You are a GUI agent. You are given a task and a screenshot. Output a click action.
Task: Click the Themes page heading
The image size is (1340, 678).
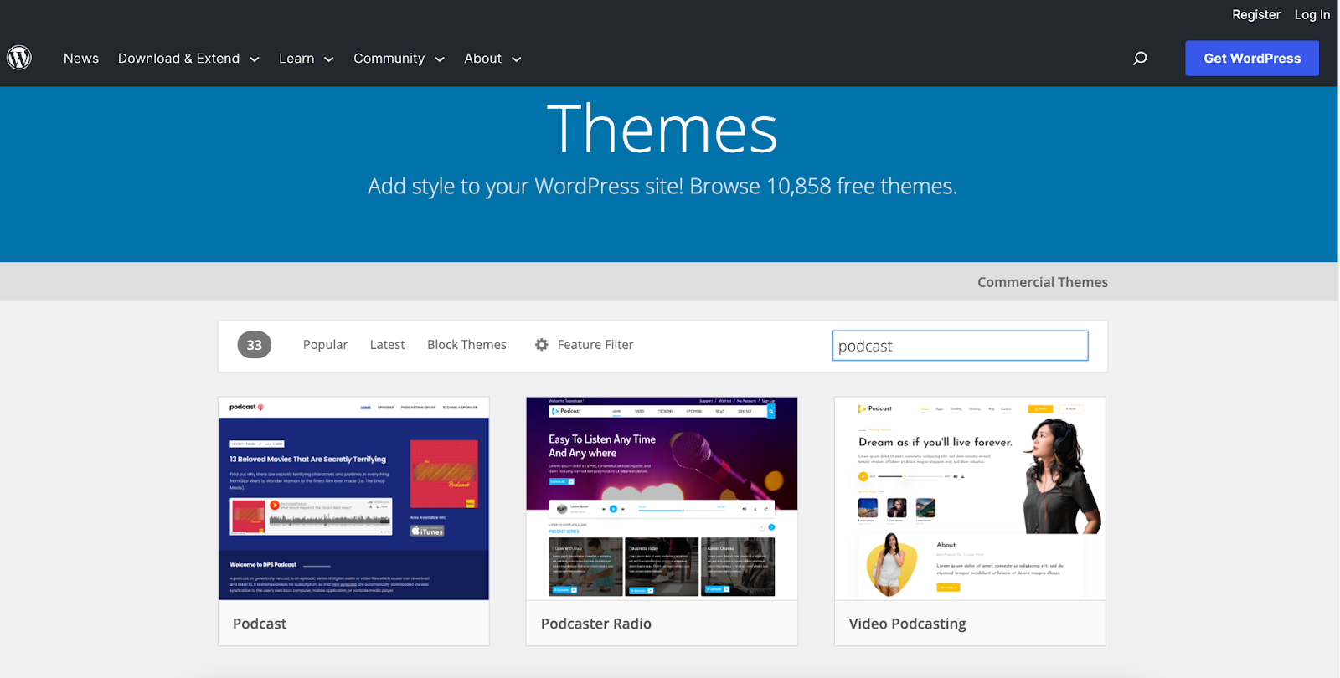pos(662,129)
